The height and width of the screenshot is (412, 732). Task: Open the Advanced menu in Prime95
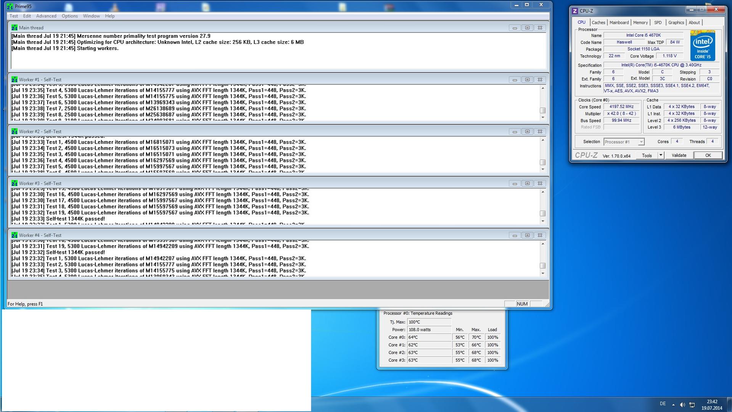click(46, 16)
